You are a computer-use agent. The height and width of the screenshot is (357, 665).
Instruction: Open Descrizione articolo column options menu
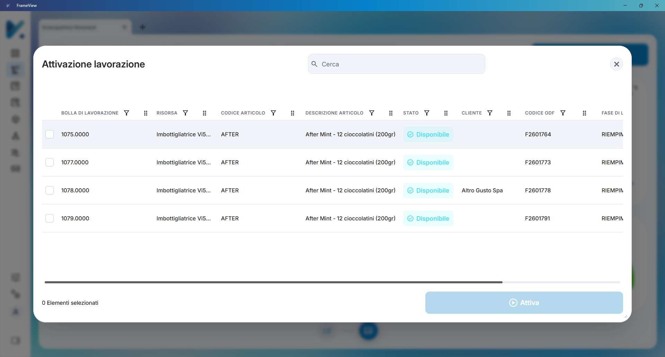click(391, 113)
